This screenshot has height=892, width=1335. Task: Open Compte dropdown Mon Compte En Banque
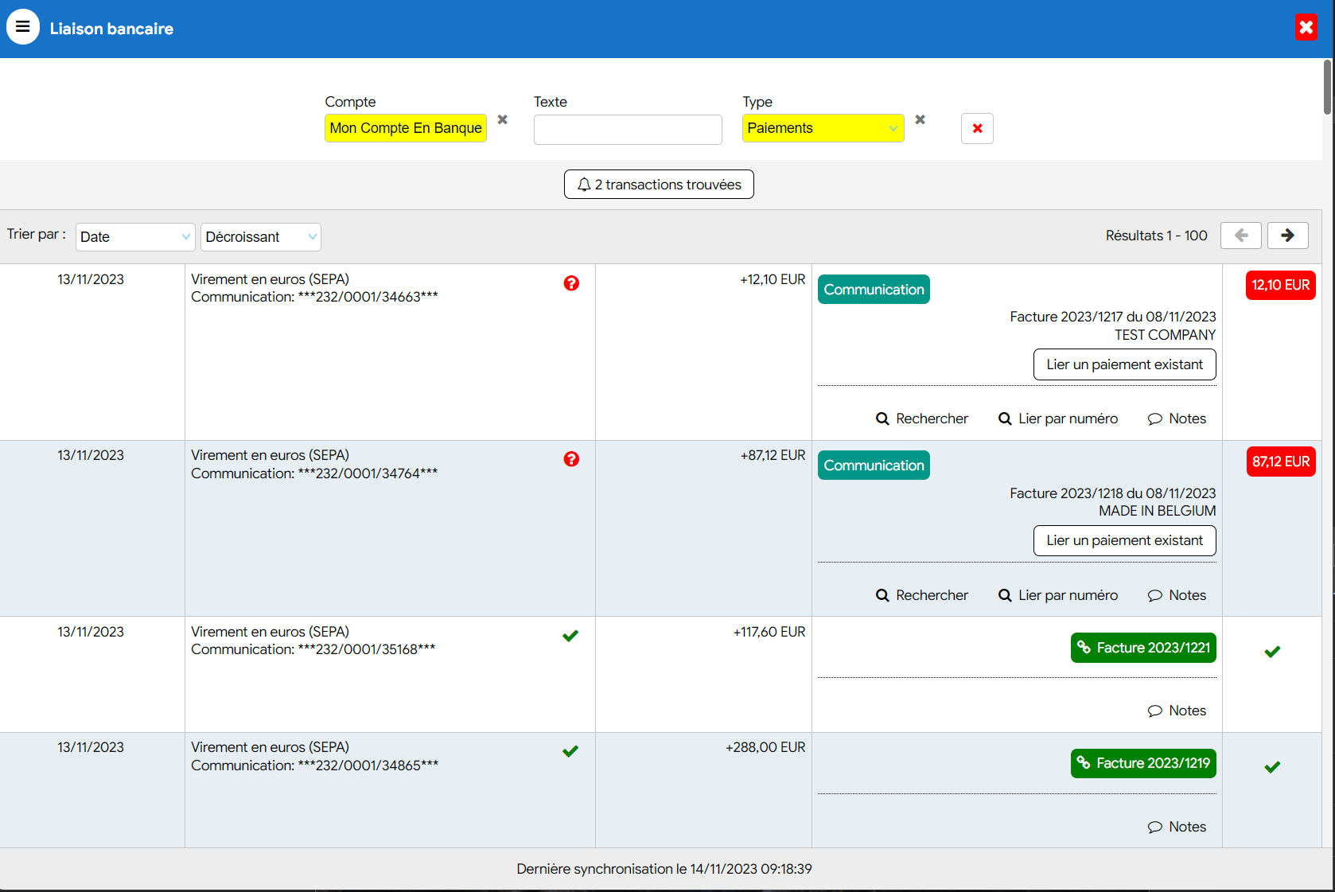[406, 128]
